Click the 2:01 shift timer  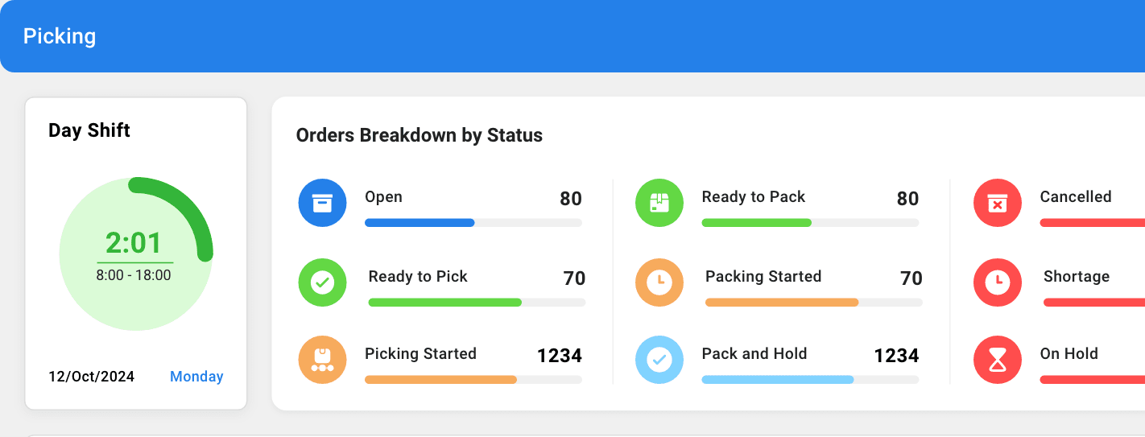tap(134, 242)
